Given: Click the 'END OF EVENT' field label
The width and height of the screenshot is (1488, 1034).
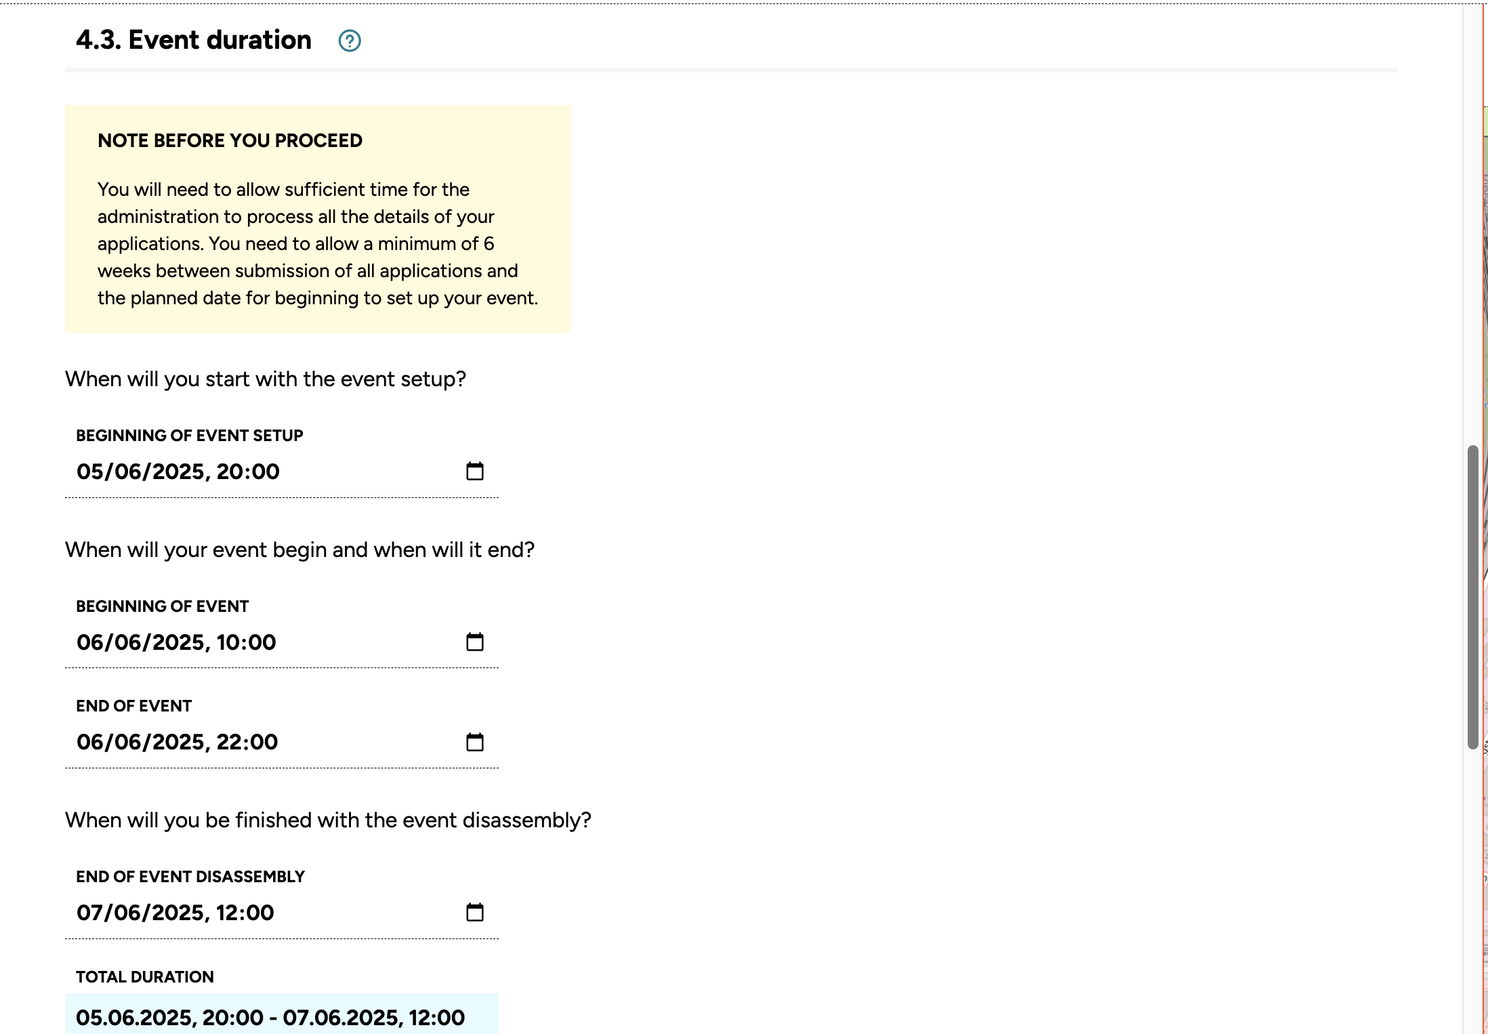Looking at the screenshot, I should [133, 706].
